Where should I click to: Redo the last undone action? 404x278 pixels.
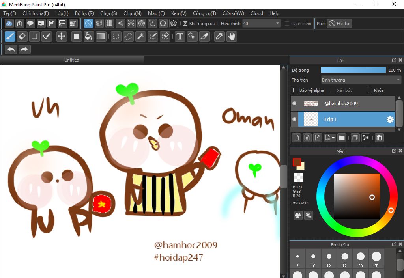tap(24, 49)
